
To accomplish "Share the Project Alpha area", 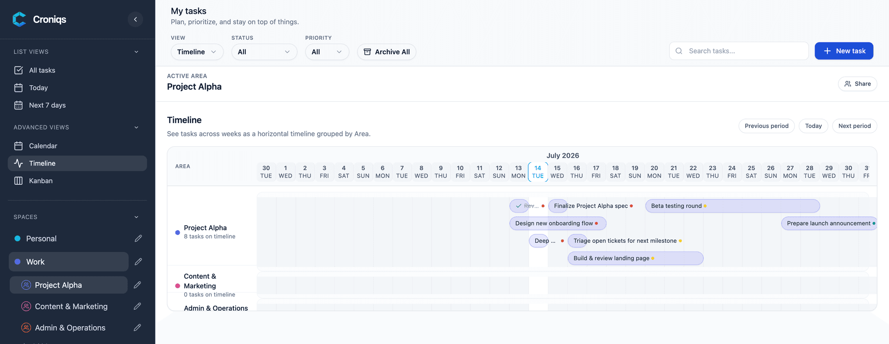I will tap(858, 84).
